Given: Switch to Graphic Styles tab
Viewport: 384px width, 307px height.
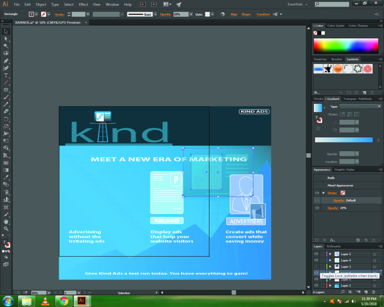Looking at the screenshot, I should 344,170.
